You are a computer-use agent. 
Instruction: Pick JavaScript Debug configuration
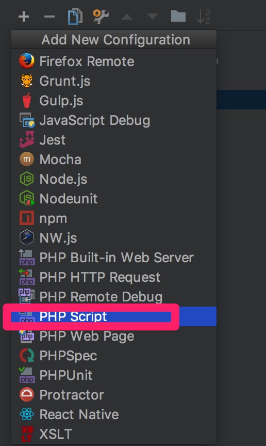point(114,120)
